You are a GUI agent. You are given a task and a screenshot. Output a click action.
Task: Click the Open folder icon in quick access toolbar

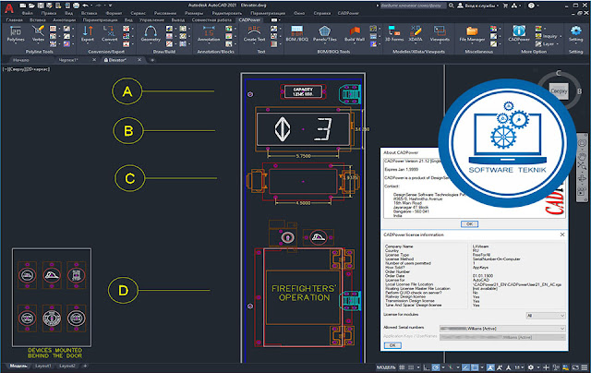30,6
